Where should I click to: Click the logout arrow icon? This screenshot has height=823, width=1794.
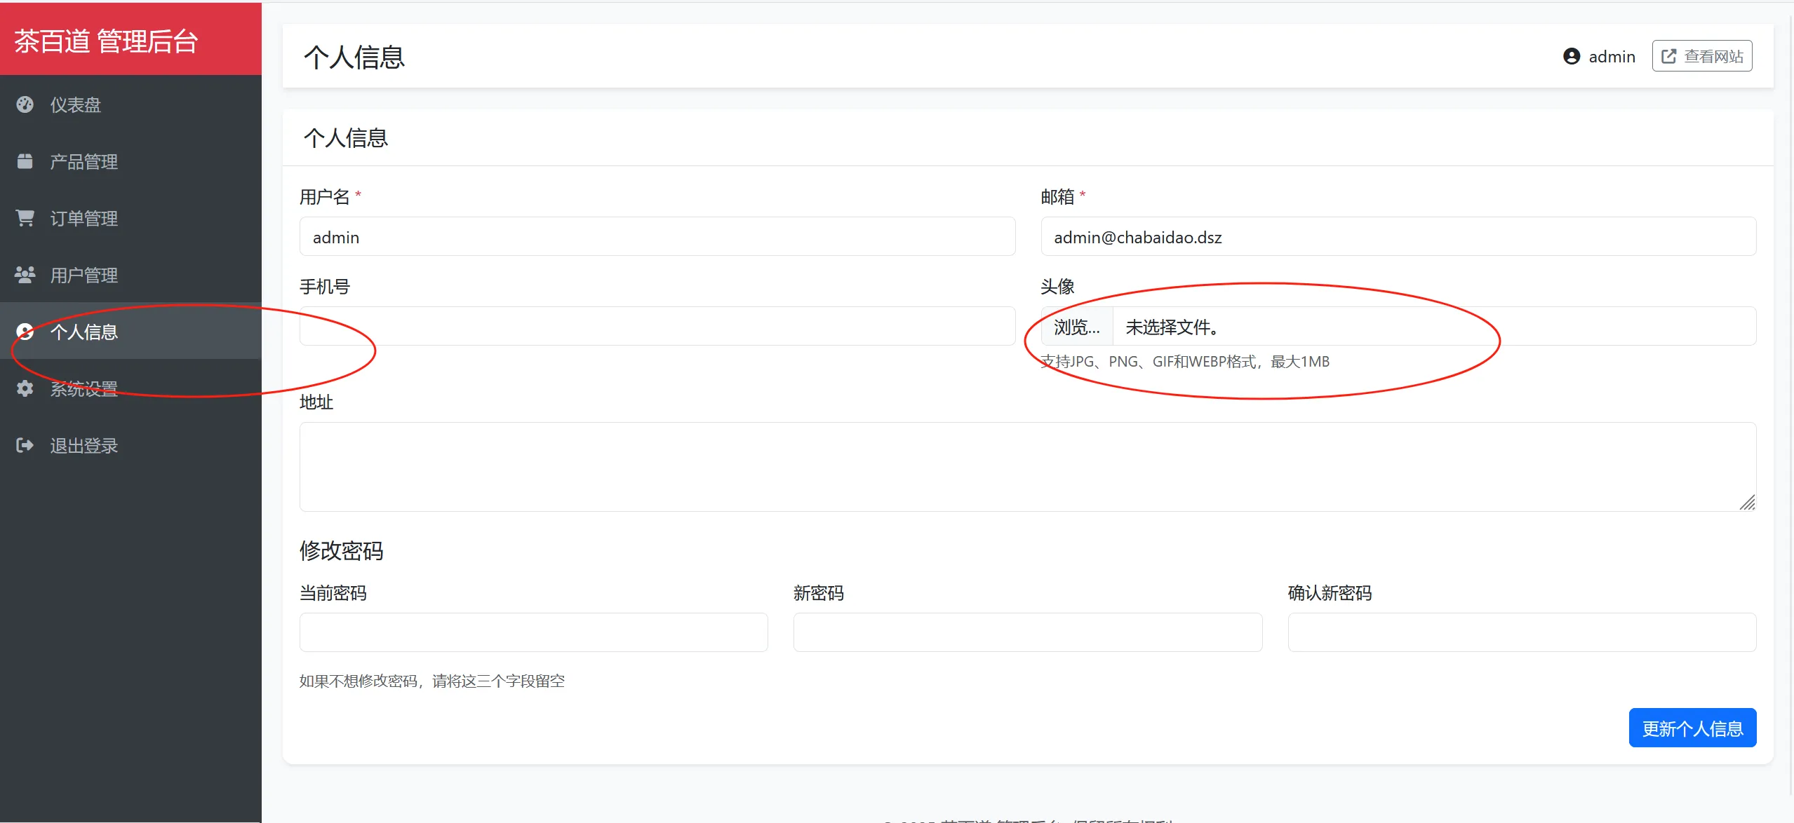click(x=25, y=445)
